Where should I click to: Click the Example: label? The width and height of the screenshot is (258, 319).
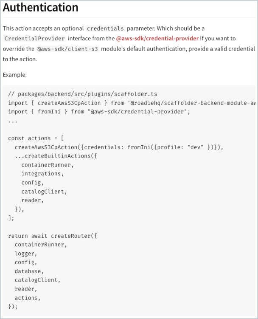pos(15,75)
